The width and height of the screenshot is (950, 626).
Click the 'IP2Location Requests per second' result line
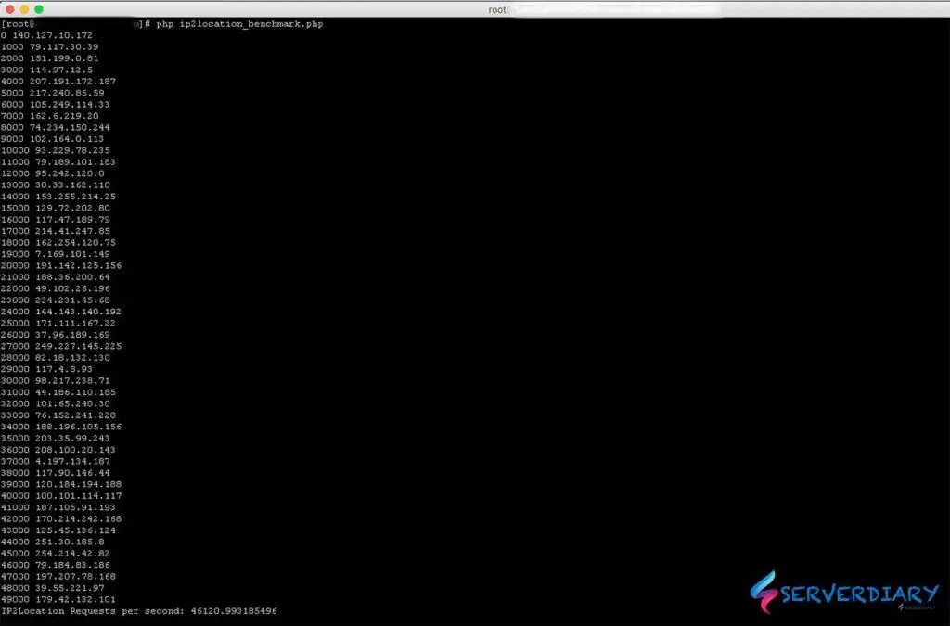(139, 611)
